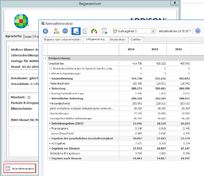Select the Umsatzerlöse row label
Screen dimensions: 204x176
(56, 63)
